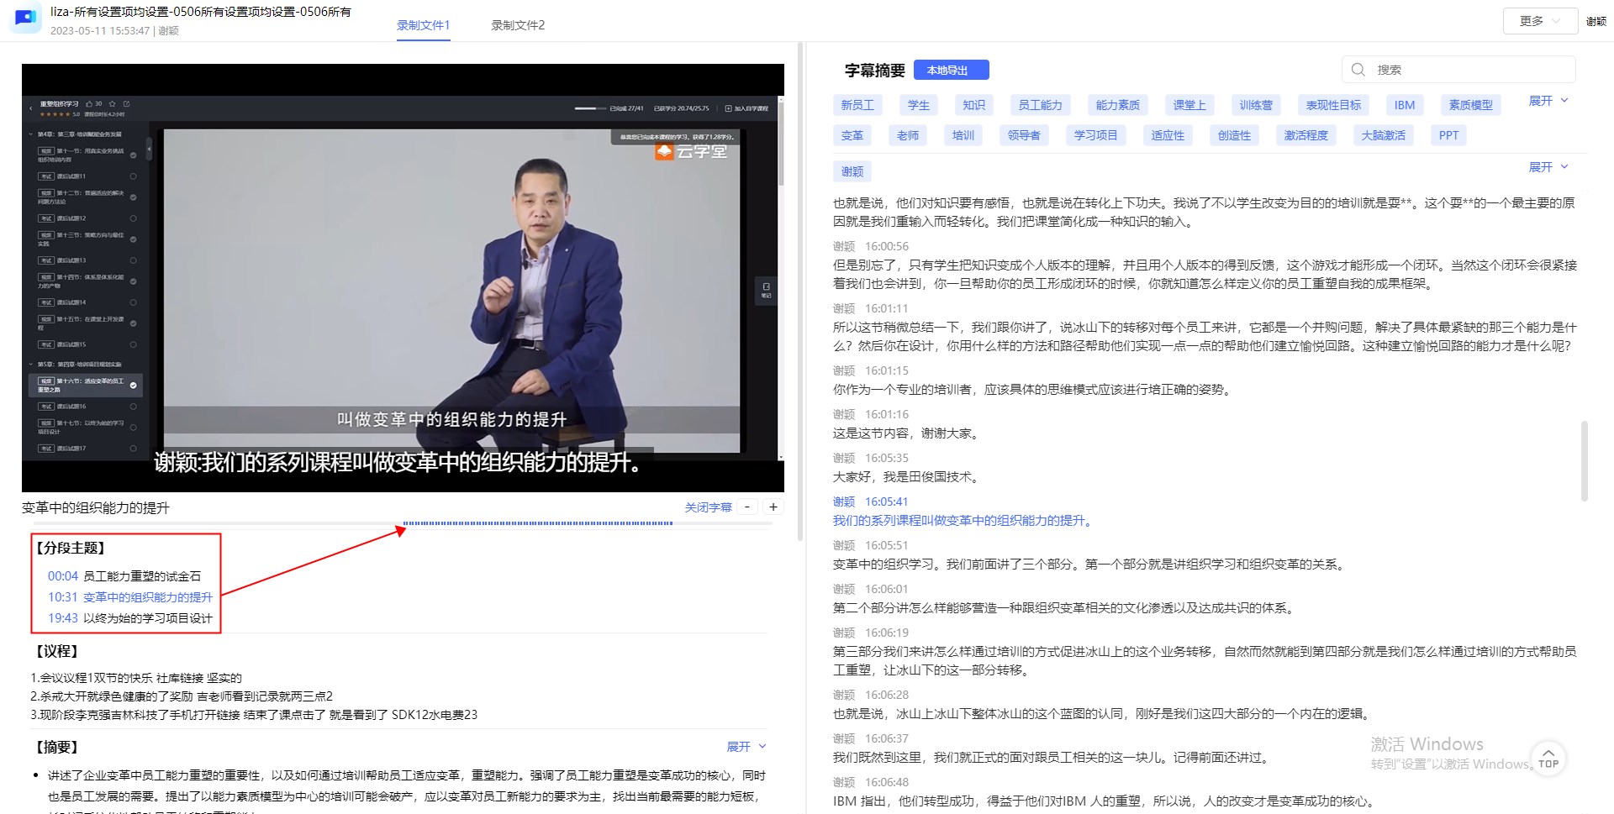Select the 激活程度 keyword tag
Viewport: 1614px width, 814px height.
point(1305,135)
